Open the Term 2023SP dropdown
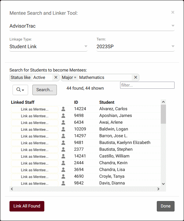Screen dimensions: 184x221 173,47
